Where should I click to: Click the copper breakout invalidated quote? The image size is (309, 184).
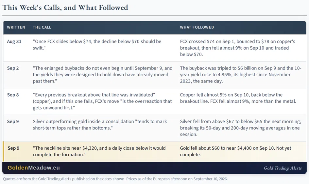pyautogui.click(x=102, y=101)
